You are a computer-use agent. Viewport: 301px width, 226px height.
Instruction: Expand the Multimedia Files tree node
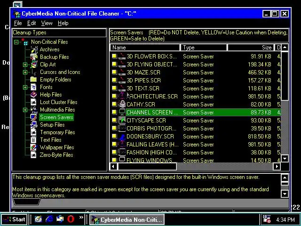point(25,110)
